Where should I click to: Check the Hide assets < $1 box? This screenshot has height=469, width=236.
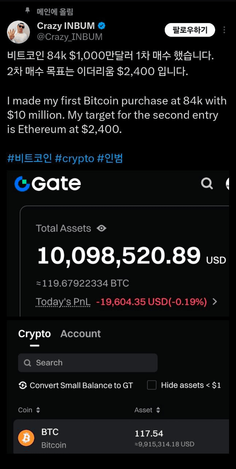click(x=152, y=385)
